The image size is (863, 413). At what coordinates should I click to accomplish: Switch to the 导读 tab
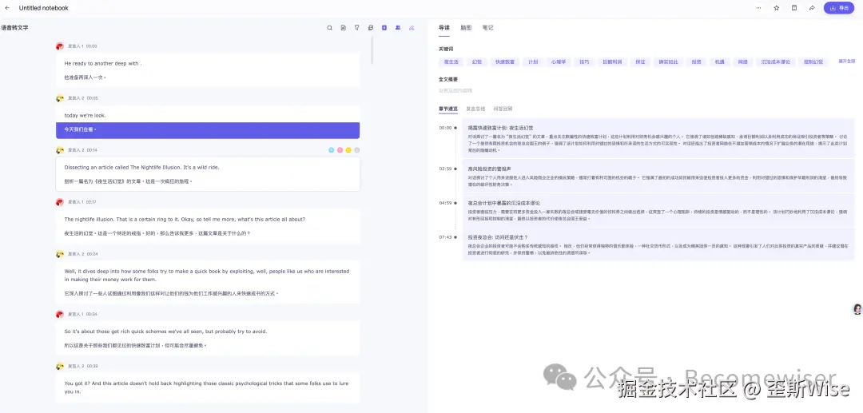click(444, 27)
